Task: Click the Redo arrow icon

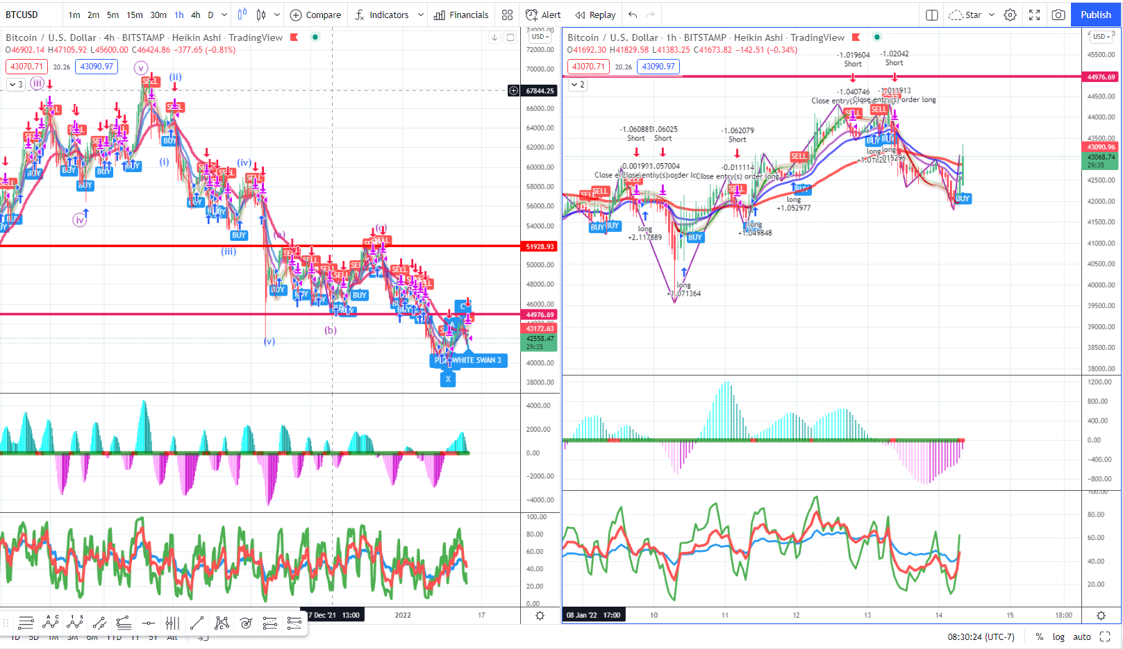Action: [650, 15]
